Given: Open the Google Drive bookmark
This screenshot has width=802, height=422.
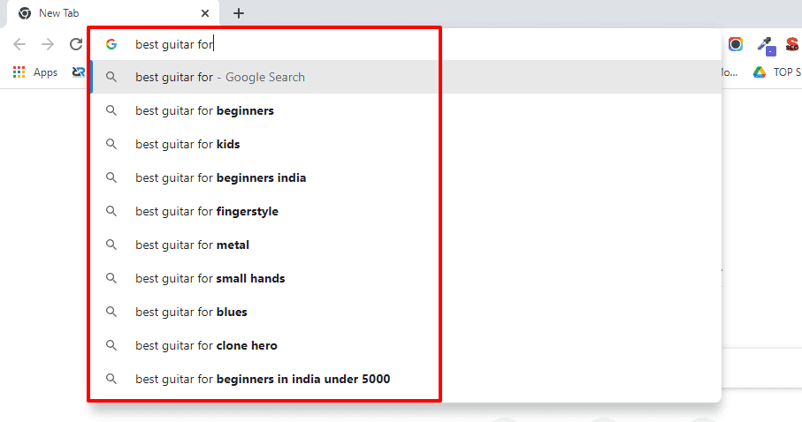Looking at the screenshot, I should [x=759, y=72].
